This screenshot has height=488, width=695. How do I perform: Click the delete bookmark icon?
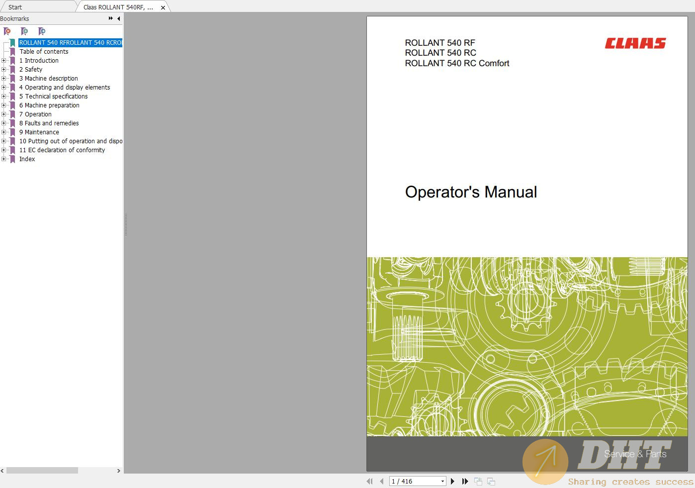click(7, 31)
